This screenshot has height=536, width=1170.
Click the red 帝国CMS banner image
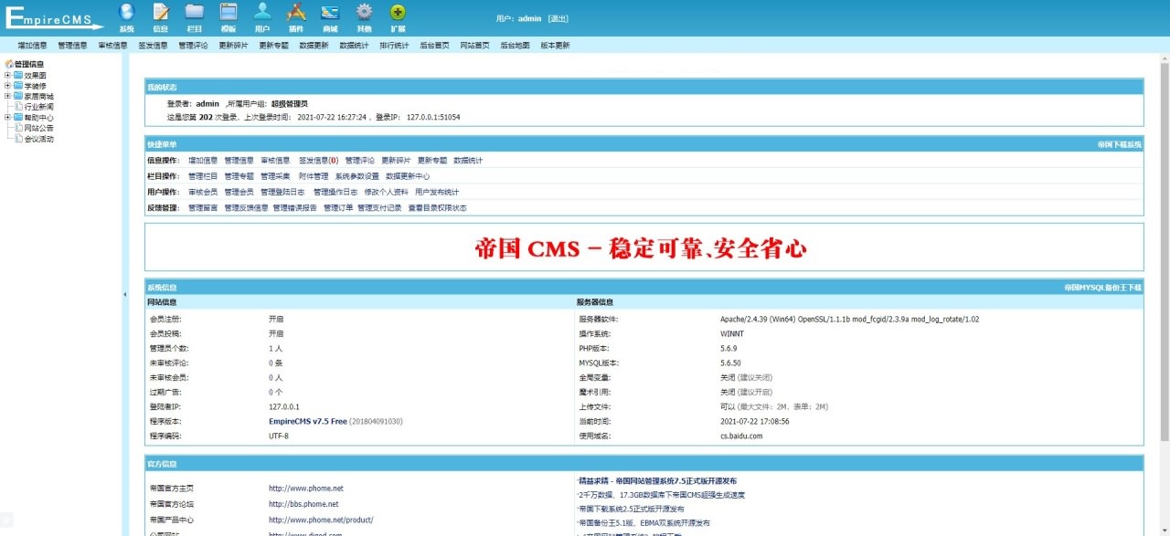pos(641,247)
